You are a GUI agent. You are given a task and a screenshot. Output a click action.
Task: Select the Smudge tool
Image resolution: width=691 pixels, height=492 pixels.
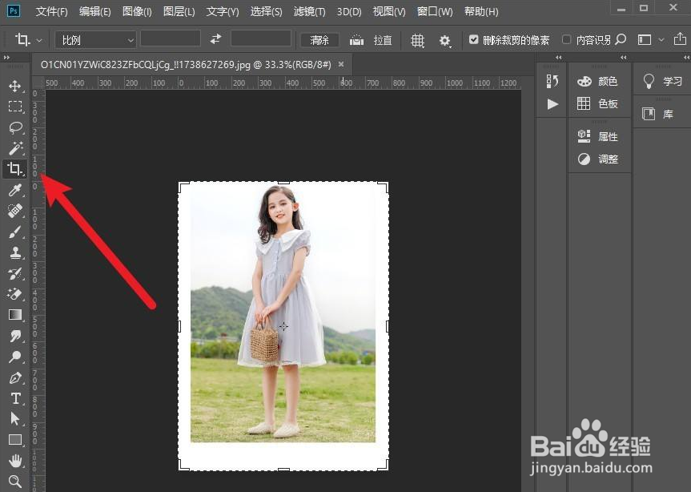15,336
